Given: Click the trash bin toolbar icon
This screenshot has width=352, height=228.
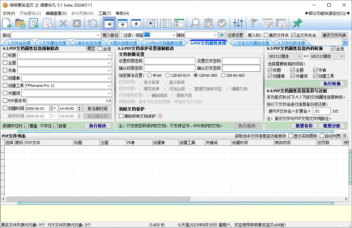Looking at the screenshot, I should click(x=208, y=23).
